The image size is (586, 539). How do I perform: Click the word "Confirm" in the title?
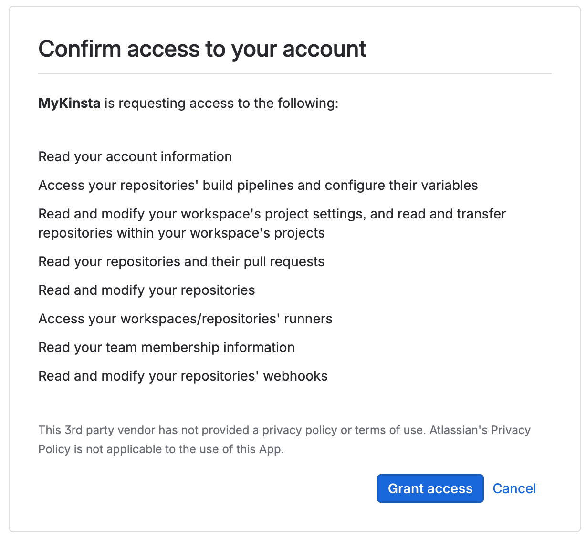pyautogui.click(x=79, y=49)
